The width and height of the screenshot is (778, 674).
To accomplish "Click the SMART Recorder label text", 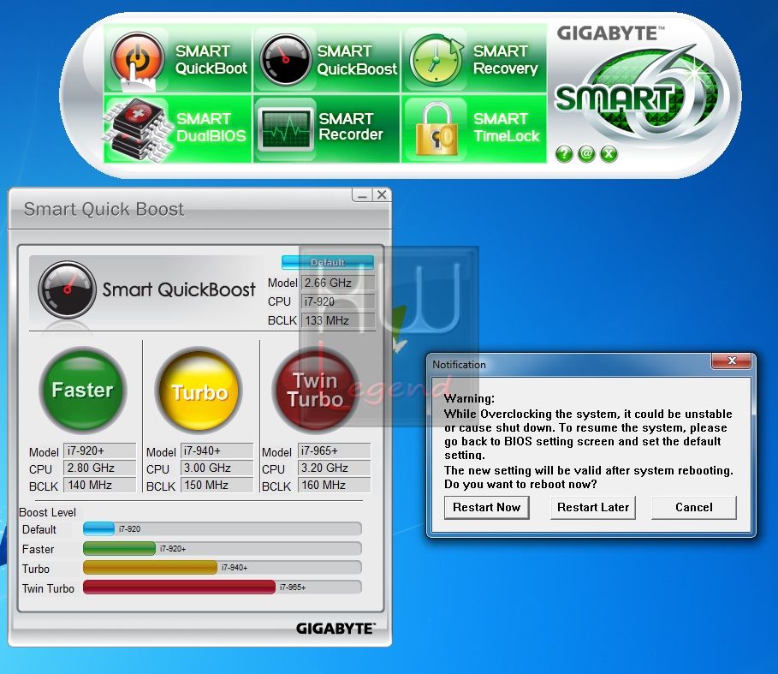I will pyautogui.click(x=350, y=126).
